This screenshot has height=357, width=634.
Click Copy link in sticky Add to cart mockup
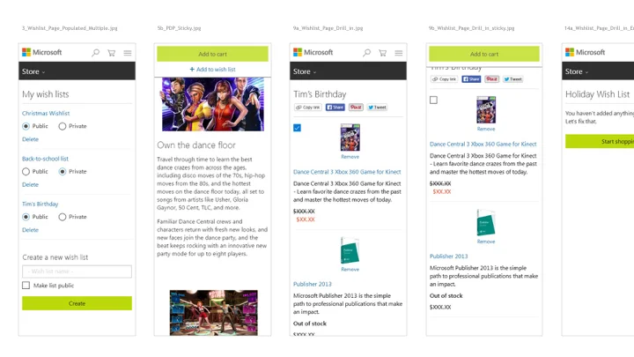click(444, 79)
